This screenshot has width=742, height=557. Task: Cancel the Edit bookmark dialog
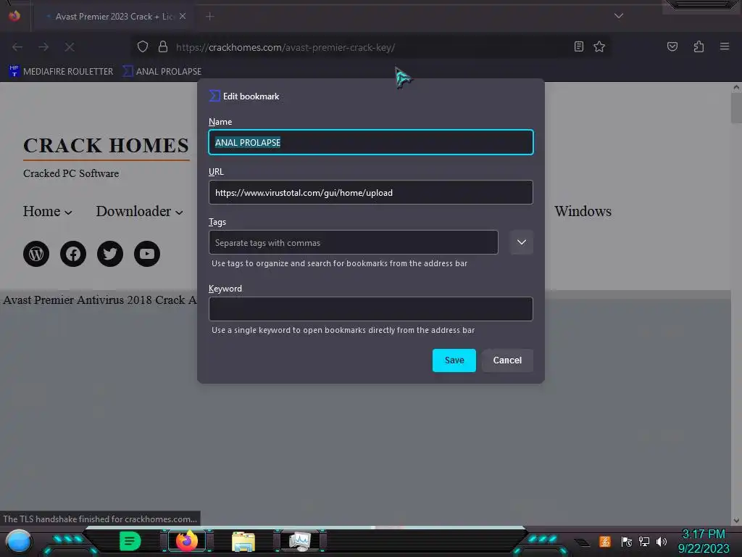click(x=507, y=360)
